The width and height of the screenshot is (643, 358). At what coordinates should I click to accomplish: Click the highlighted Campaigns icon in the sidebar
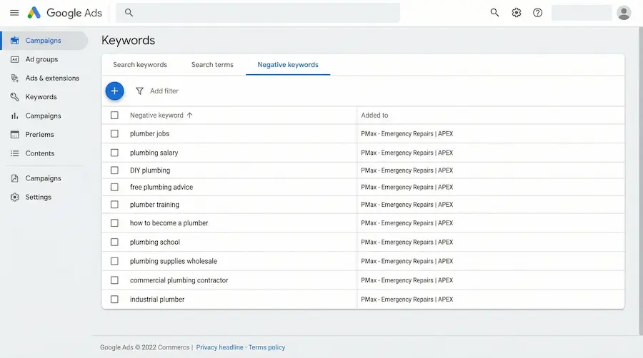[x=15, y=40]
